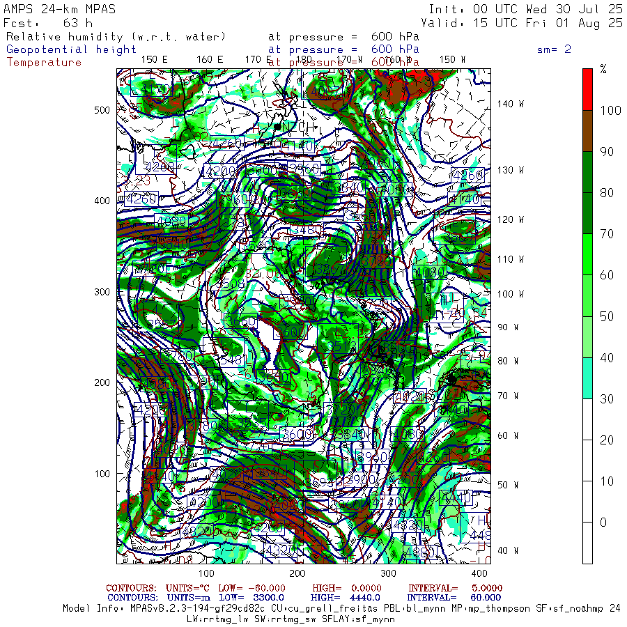The image size is (627, 627).
Task: Click the colorbar '70' tick label
Action: point(607,234)
